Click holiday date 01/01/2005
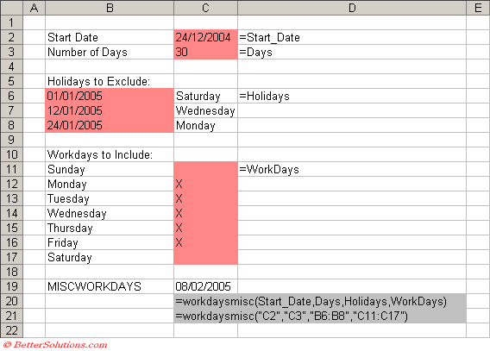Image resolution: width=490 pixels, height=351 pixels. click(x=110, y=96)
